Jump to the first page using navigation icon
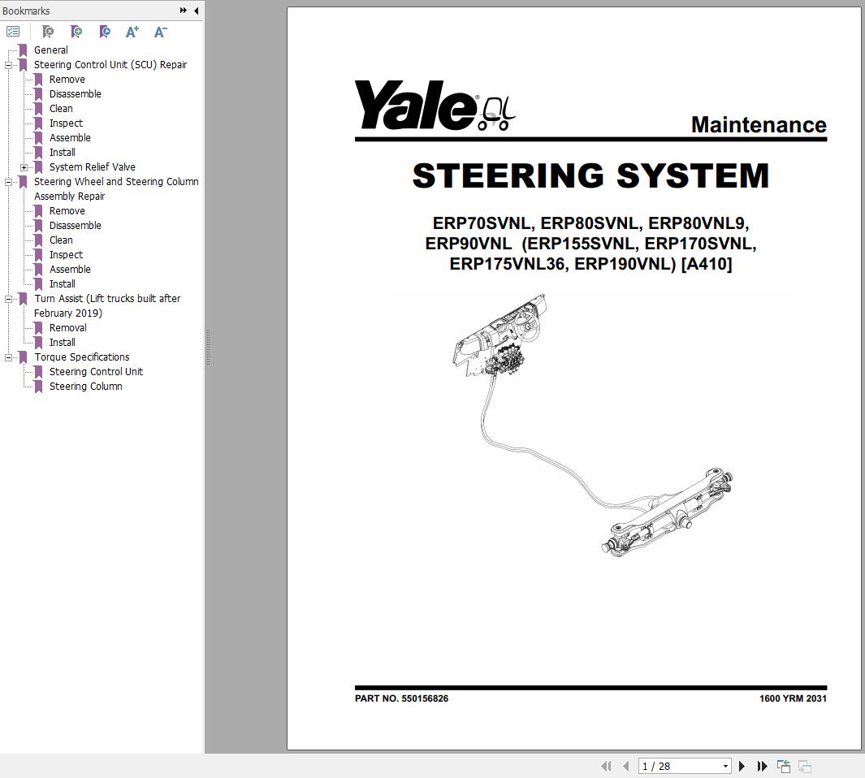865x778 pixels. 606,766
